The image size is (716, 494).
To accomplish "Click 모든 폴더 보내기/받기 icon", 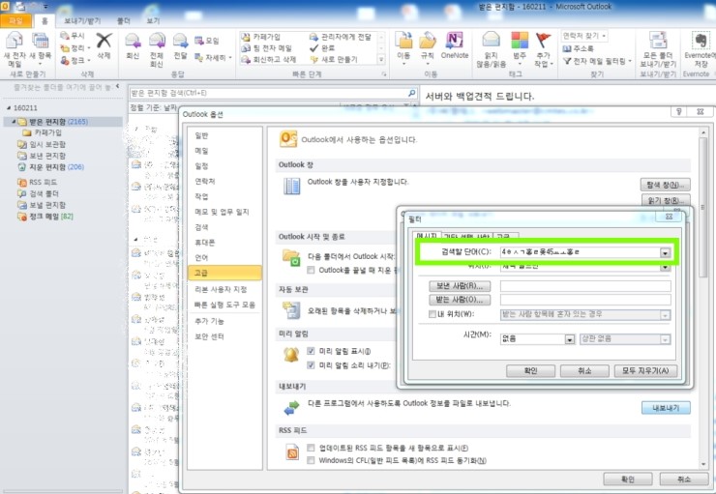I will point(658,41).
